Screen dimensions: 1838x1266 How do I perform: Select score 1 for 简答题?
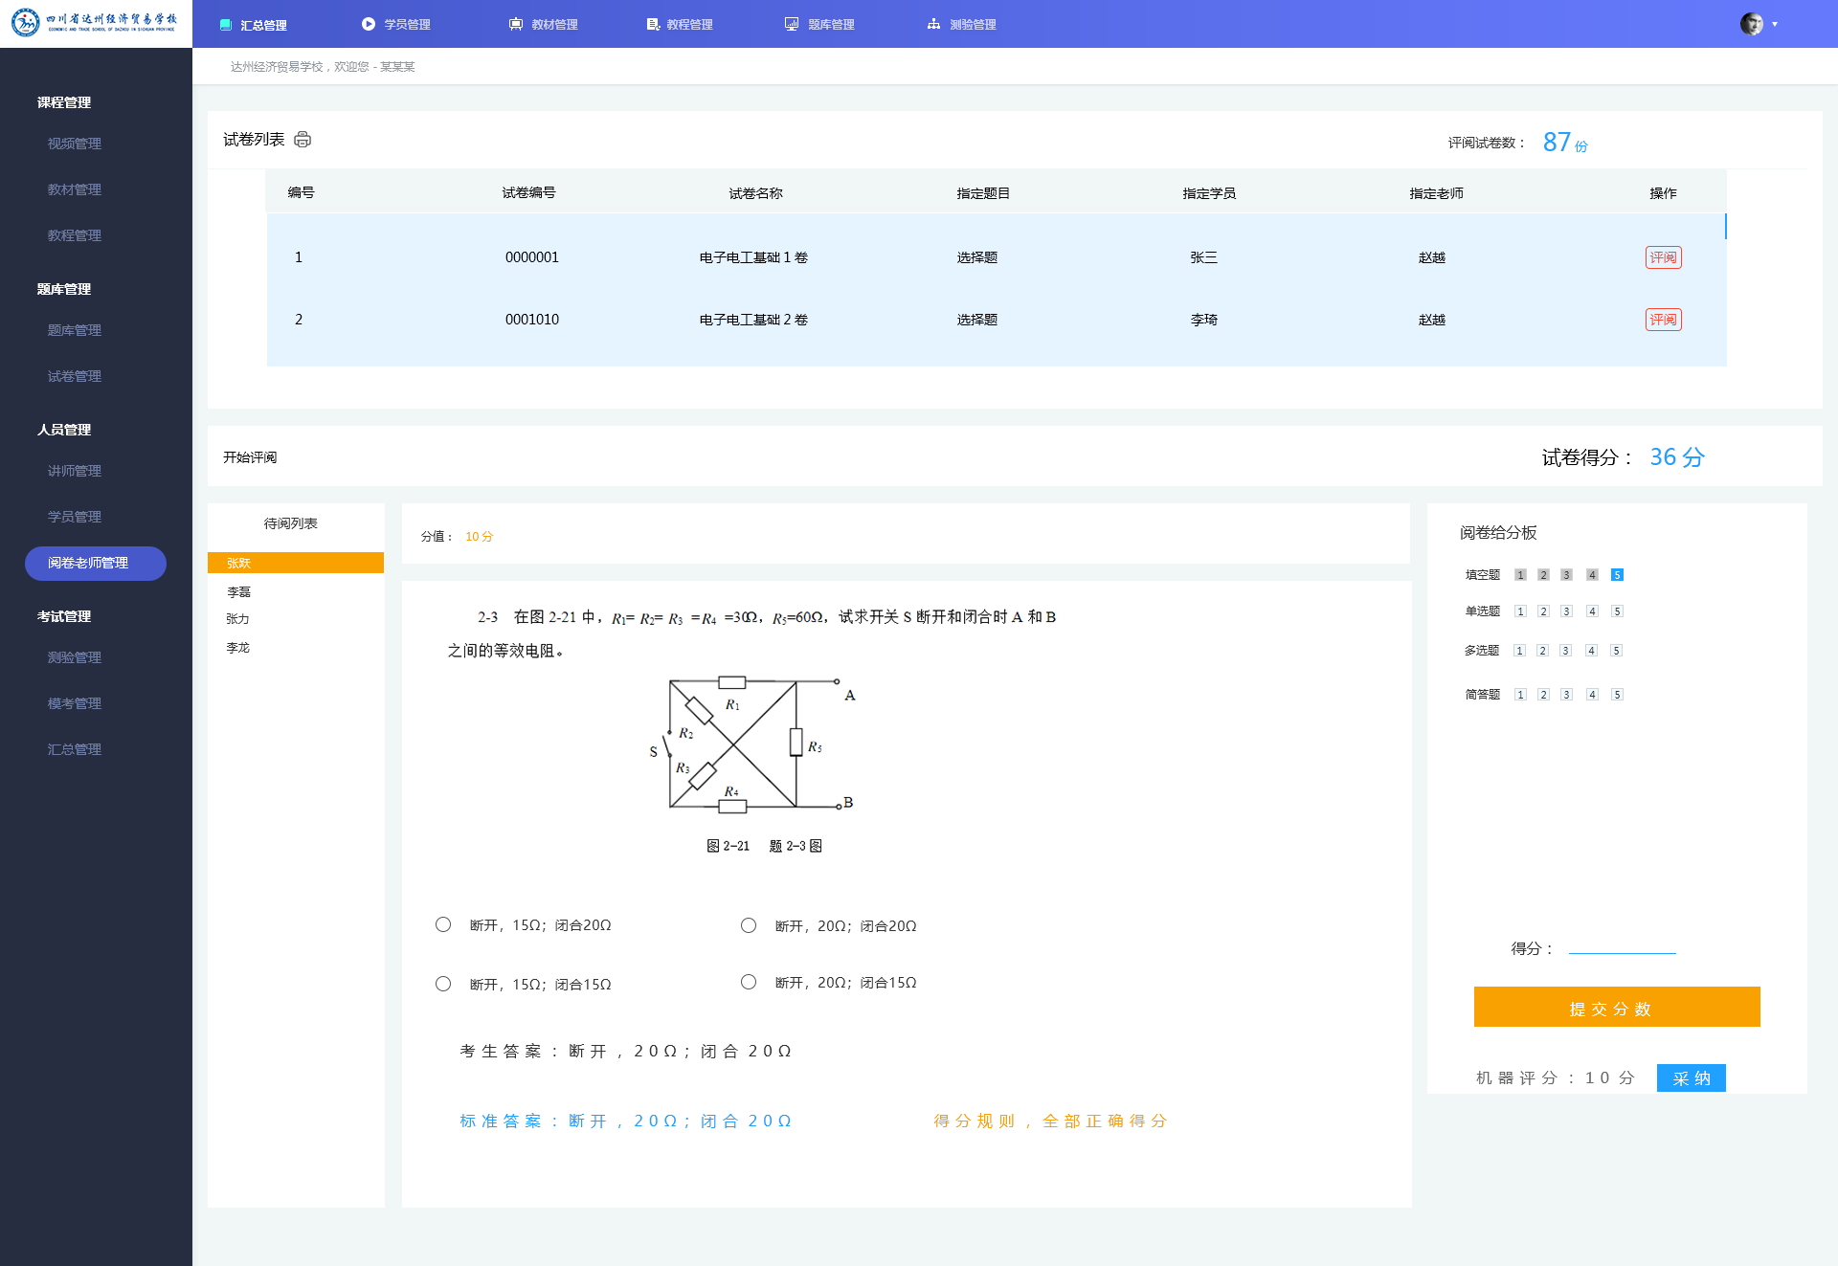coord(1520,695)
